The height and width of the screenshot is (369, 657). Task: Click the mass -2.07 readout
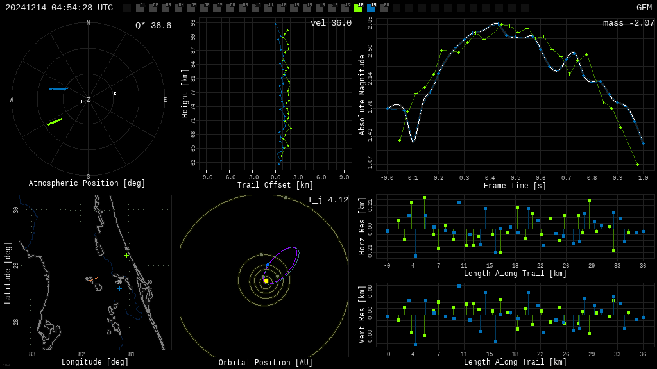coord(628,23)
